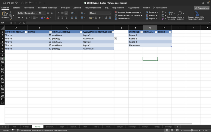Click the red font color A swatch

tap(48, 18)
